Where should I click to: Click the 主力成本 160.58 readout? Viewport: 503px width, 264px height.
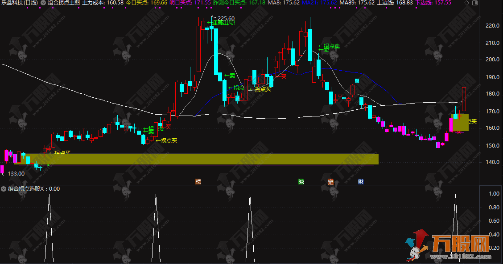coord(103,3)
